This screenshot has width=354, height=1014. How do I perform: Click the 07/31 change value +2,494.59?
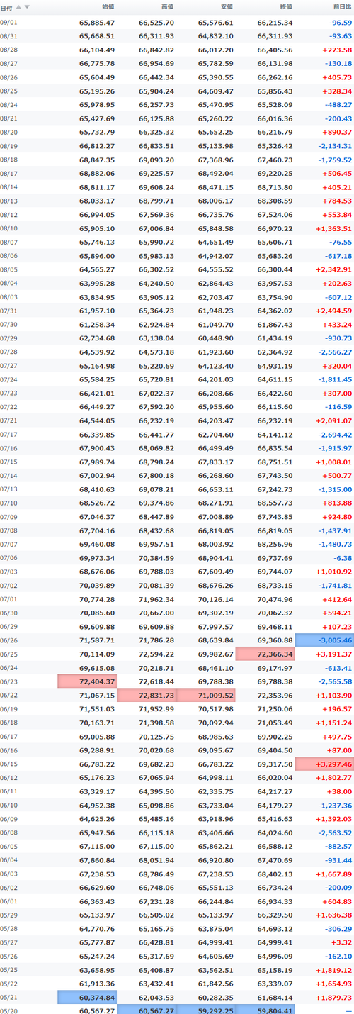(x=331, y=311)
